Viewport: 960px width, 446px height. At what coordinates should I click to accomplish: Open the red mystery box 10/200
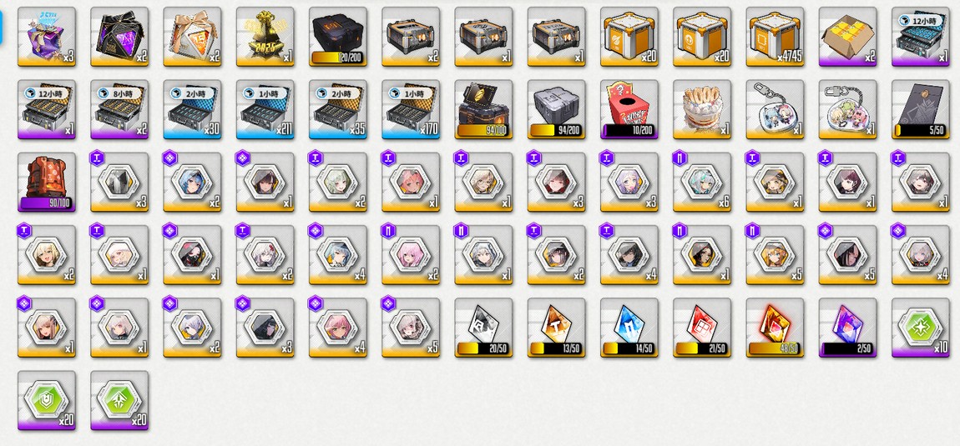click(629, 109)
